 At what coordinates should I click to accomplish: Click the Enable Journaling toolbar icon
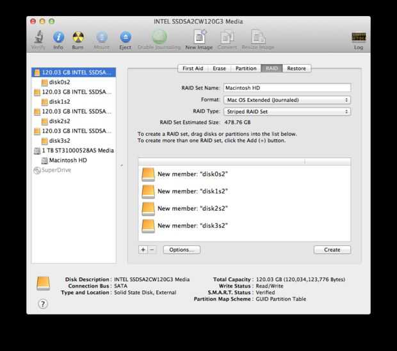159,37
